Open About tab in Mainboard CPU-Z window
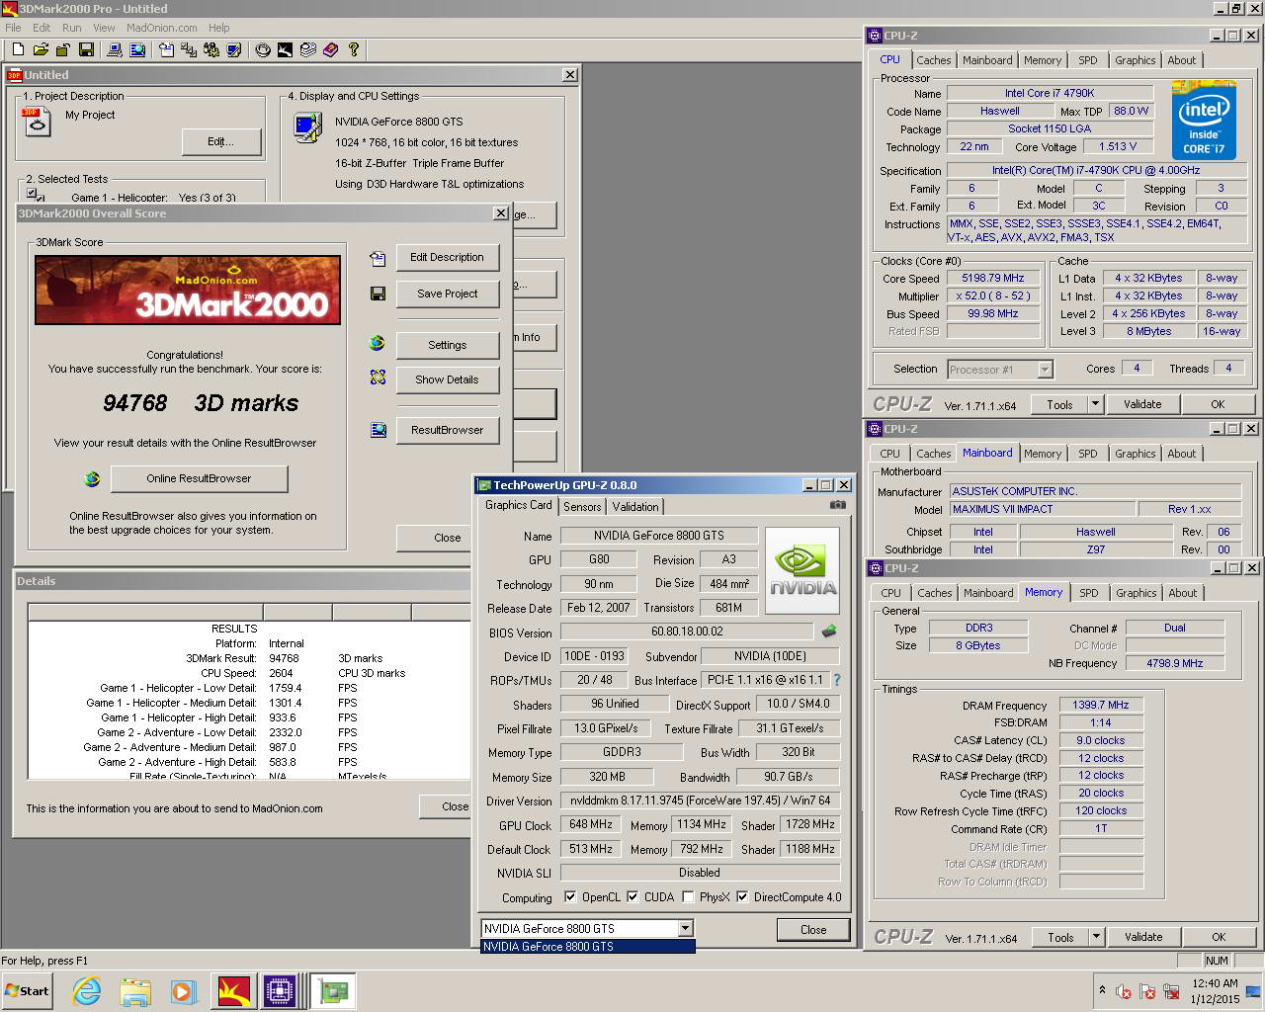 point(1182,454)
